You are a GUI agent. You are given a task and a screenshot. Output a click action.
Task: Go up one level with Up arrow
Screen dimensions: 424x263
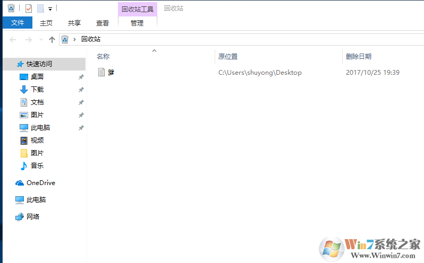tap(52, 40)
